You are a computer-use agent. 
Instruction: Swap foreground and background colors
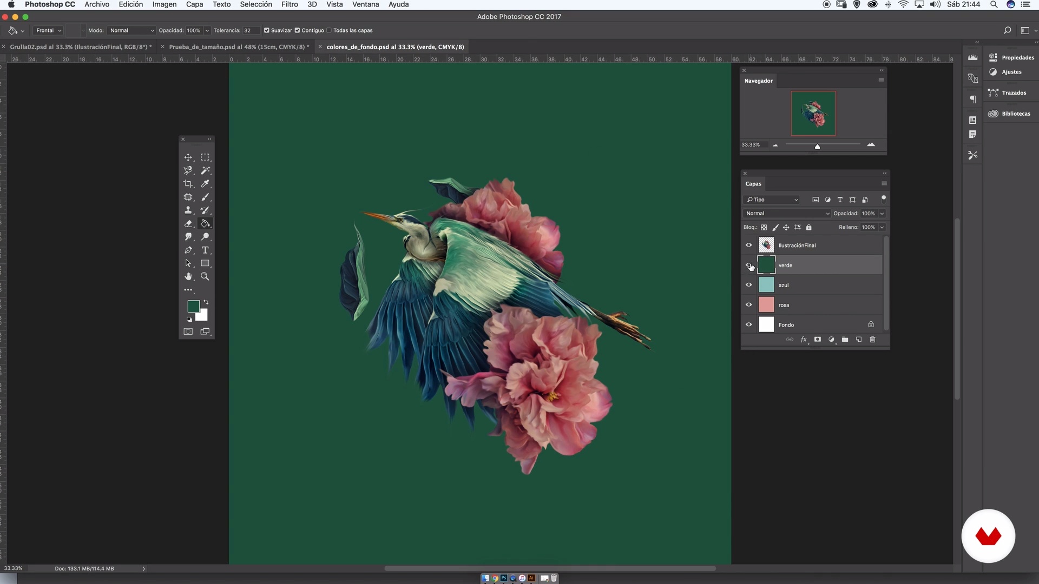[x=206, y=302]
